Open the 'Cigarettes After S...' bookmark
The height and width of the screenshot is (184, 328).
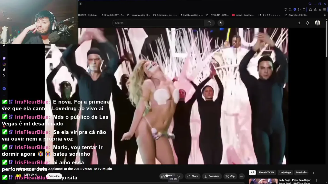point(296,15)
